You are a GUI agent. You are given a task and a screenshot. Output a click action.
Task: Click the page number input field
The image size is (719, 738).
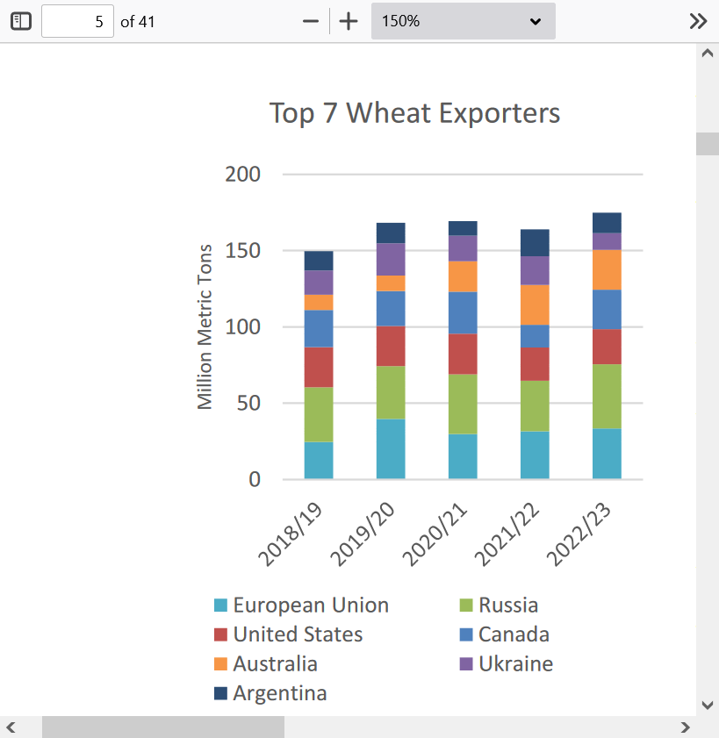(77, 21)
